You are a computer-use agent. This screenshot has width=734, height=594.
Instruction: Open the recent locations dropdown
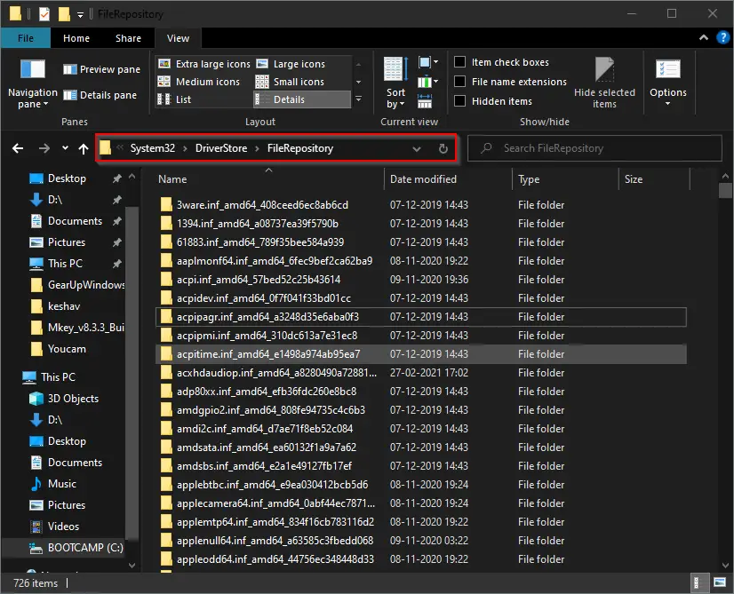tap(65, 148)
